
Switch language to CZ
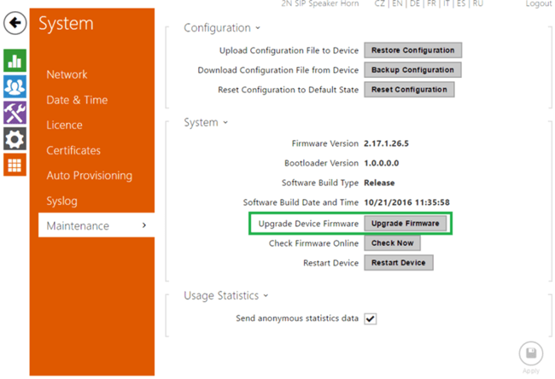[379, 3]
